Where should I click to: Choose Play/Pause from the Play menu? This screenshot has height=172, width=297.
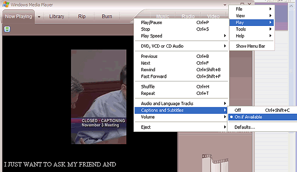(x=181, y=23)
